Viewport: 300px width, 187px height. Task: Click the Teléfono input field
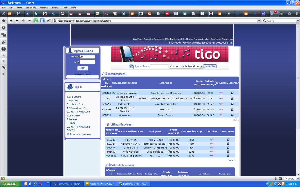pyautogui.click(x=87, y=57)
